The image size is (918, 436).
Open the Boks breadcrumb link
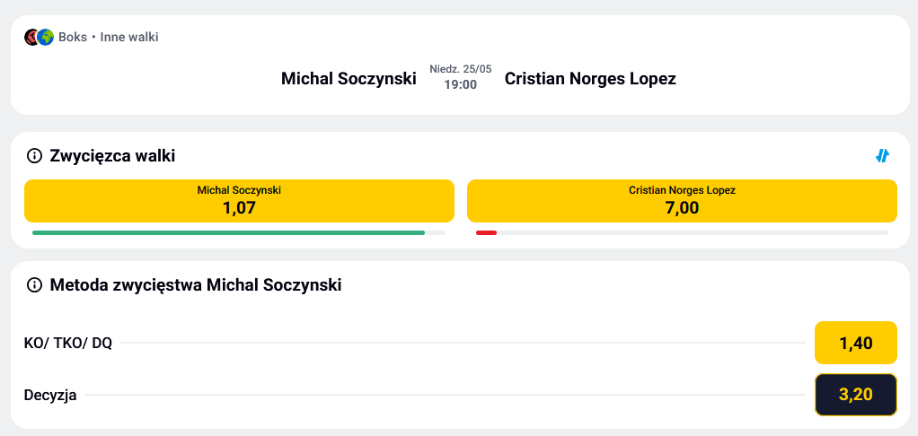[x=73, y=37]
